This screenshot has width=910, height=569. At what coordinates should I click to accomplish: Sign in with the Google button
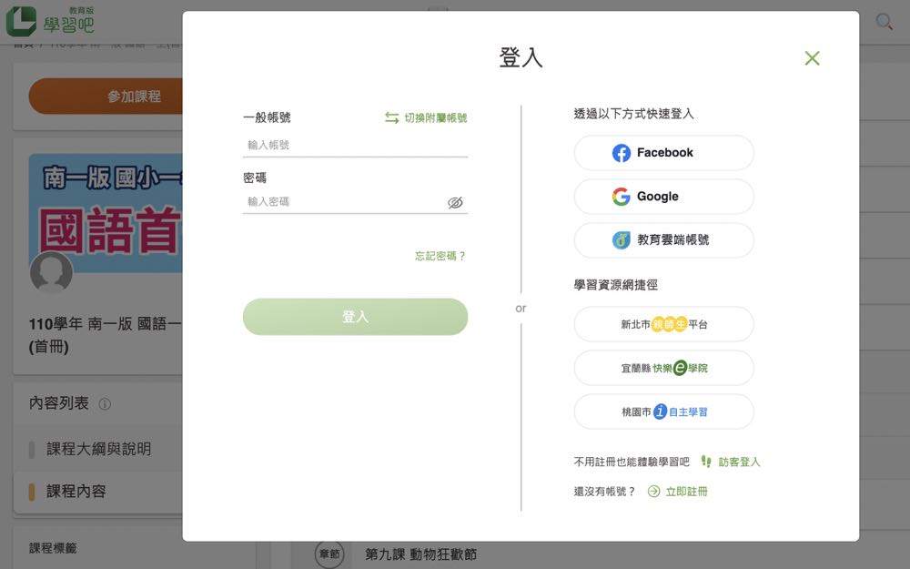coord(663,197)
